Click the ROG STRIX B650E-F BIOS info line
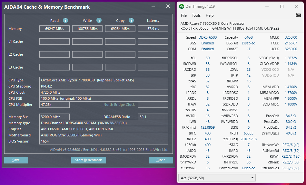 click(x=230, y=28)
